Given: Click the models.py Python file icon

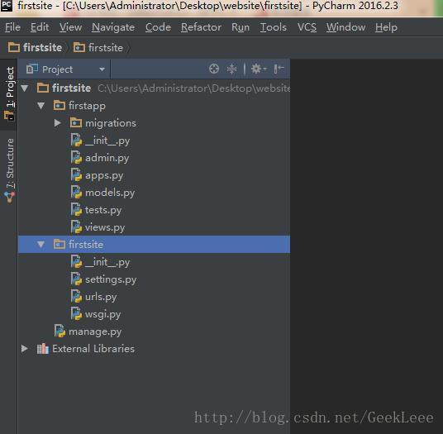Looking at the screenshot, I should tap(76, 193).
